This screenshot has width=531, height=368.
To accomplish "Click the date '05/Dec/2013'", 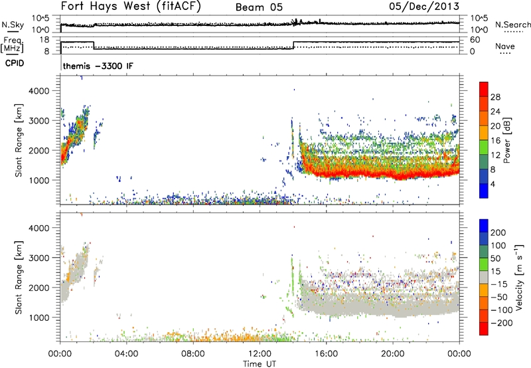I will point(424,7).
